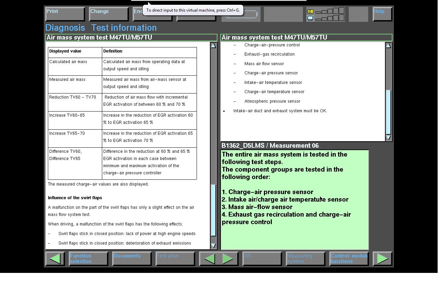Select 'Increase TV60-65' cell
Image resolution: width=439 pixels, height=292 pixels.
[75, 120]
